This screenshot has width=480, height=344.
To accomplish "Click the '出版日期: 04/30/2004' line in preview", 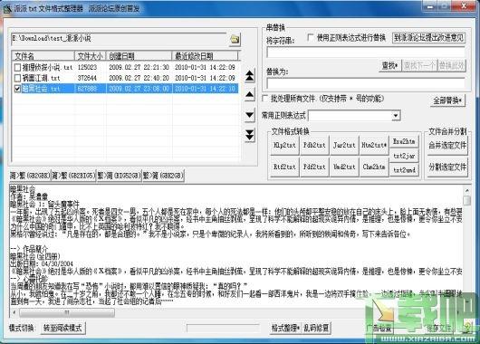I will 42,263.
